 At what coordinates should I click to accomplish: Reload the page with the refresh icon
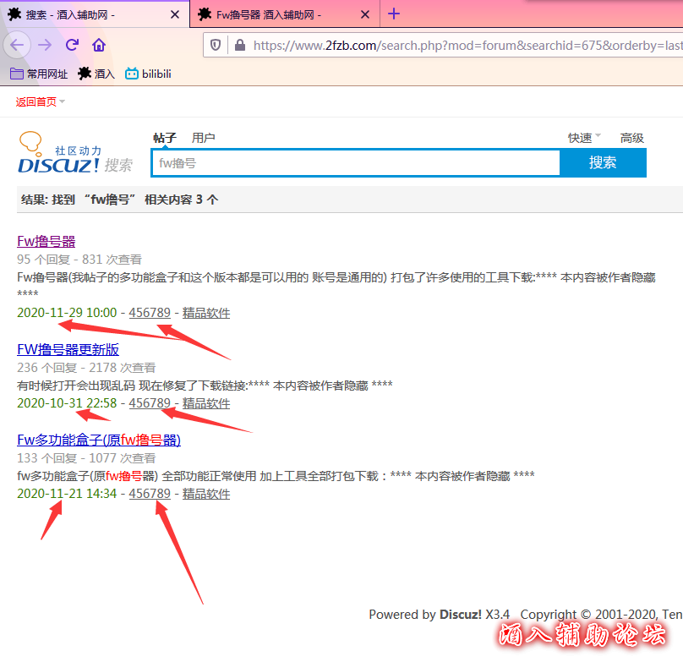tap(72, 45)
